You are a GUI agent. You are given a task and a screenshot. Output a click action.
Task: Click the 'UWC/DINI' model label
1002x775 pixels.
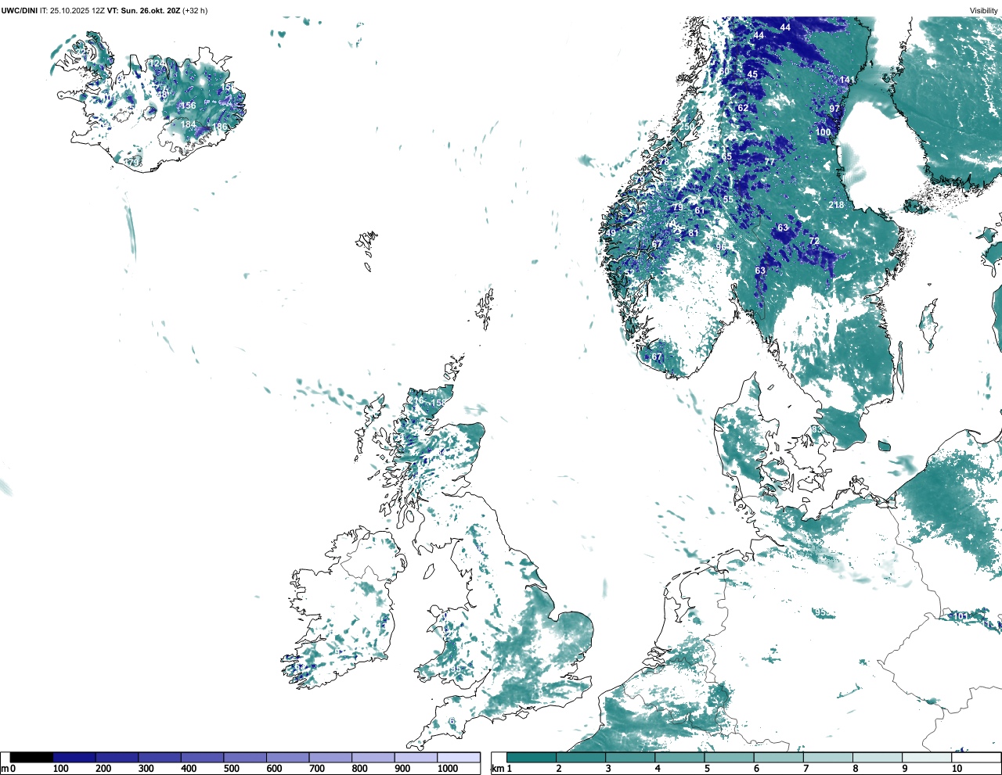tap(20, 10)
